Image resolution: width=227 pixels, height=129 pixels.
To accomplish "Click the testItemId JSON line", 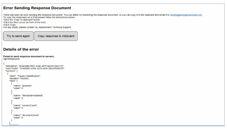I will [35, 66].
